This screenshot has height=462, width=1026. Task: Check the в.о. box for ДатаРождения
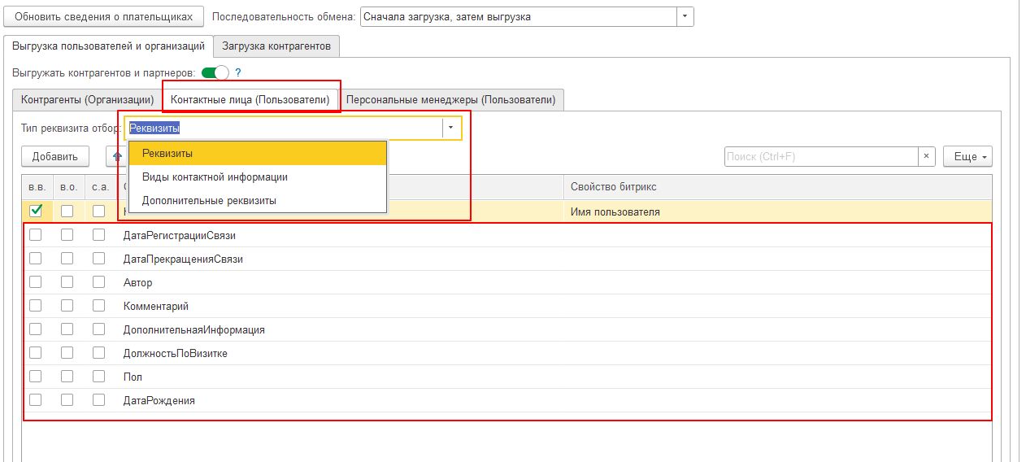pos(67,401)
